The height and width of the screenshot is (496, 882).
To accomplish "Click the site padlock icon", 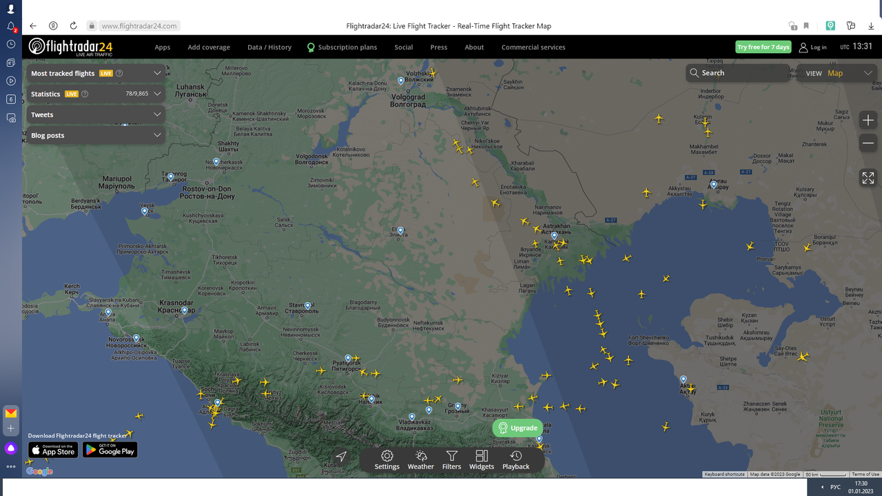I will coord(92,26).
